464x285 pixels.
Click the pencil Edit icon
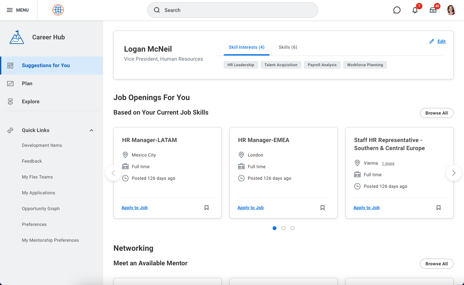(x=432, y=41)
